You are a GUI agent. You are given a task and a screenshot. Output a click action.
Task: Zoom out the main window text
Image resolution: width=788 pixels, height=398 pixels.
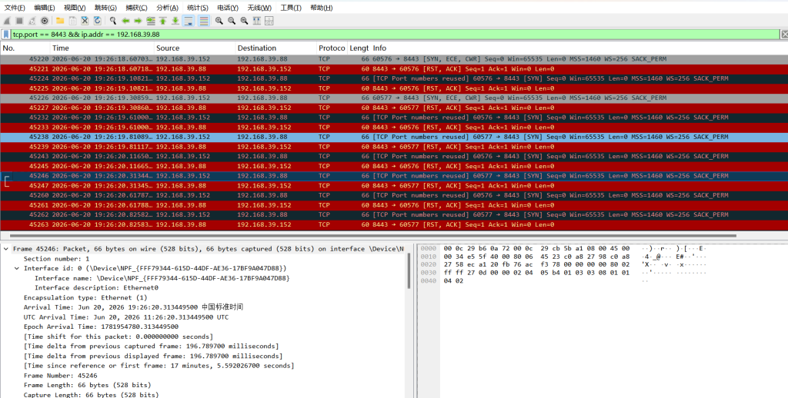click(232, 21)
